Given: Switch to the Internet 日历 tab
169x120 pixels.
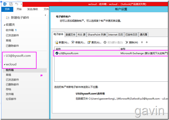Looking at the screenshot, I should tap(115, 35).
